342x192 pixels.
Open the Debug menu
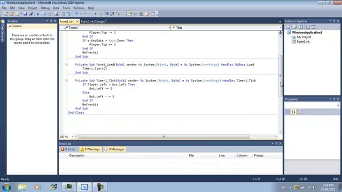click(45, 8)
